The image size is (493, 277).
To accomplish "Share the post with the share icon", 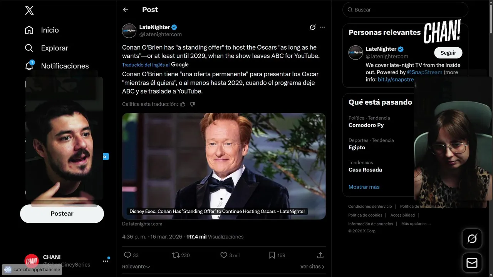I will click(320, 255).
